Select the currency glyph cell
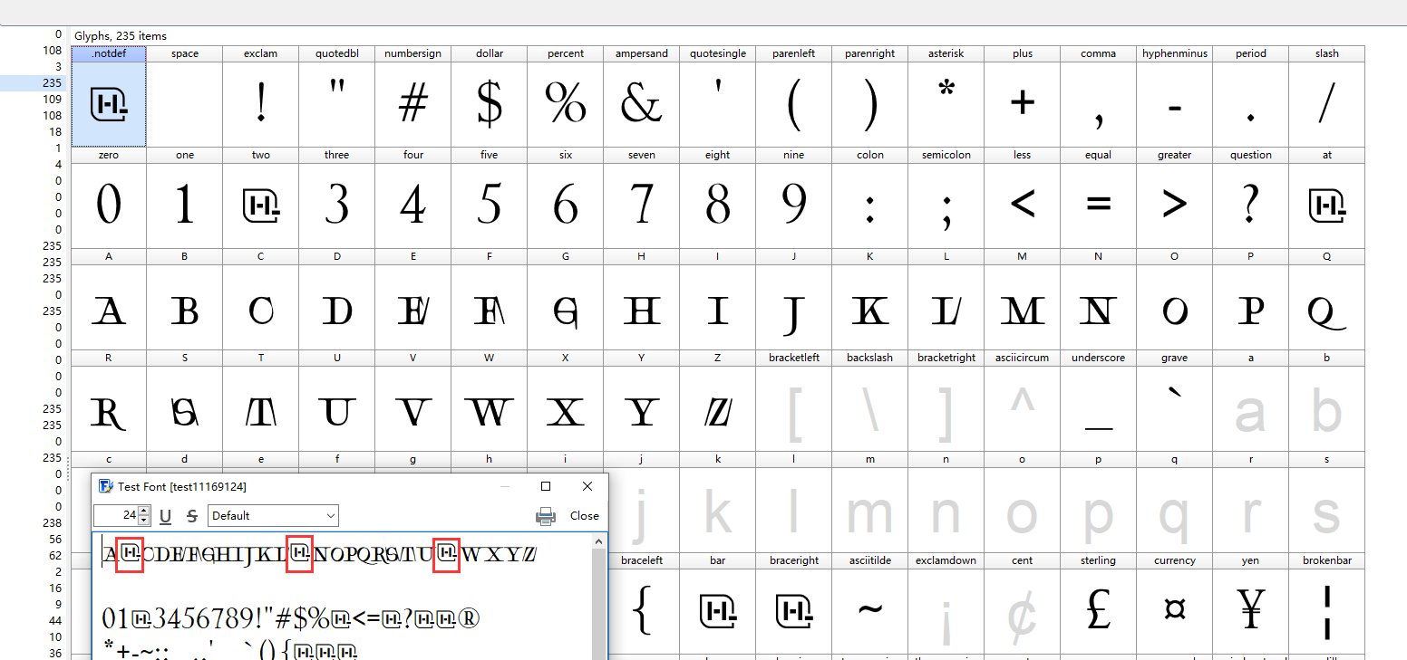The width and height of the screenshot is (1407, 660). click(x=1175, y=604)
